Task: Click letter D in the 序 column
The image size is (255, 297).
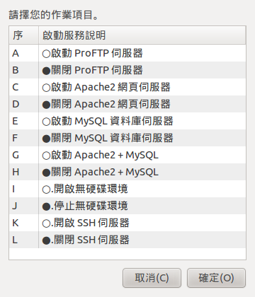Action: click(16, 104)
